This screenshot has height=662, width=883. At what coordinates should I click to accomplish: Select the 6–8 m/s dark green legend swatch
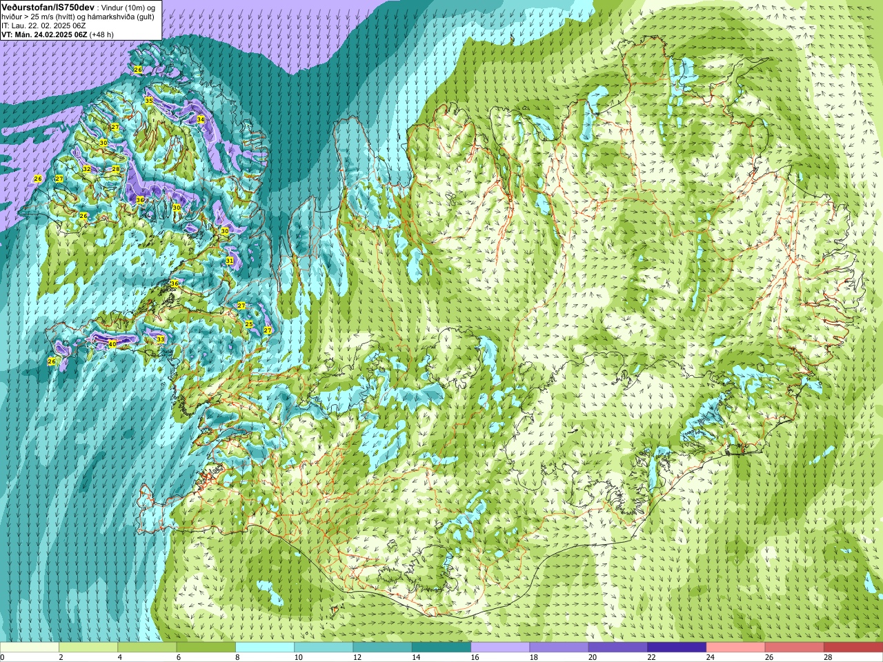(206, 648)
